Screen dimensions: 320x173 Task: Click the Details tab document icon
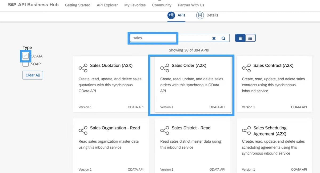coord(200,15)
